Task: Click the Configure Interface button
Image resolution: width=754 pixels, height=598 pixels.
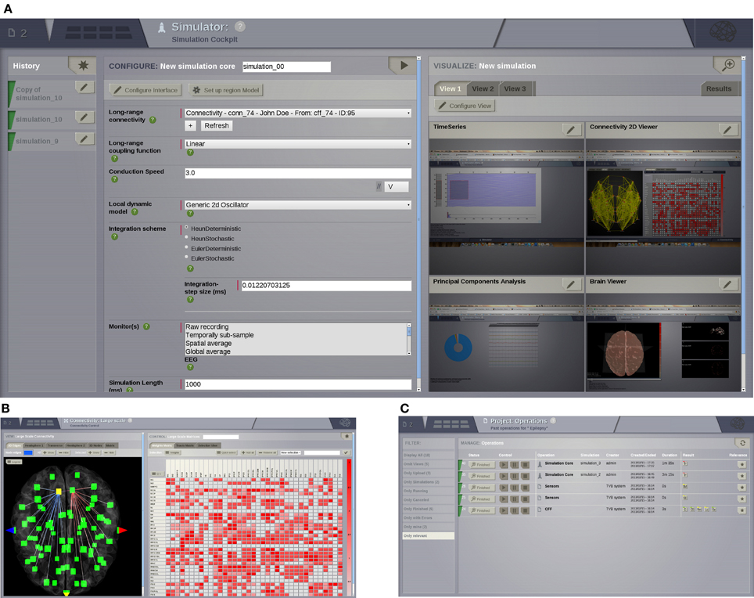Action: click(146, 90)
